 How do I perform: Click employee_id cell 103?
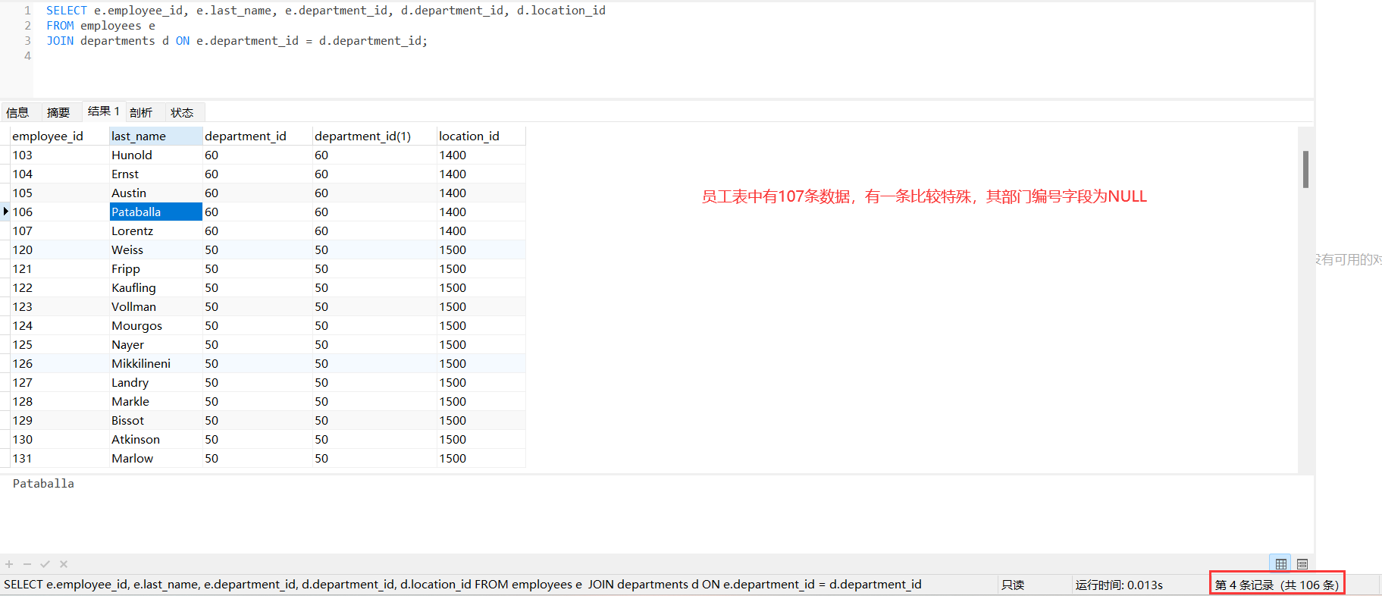click(59, 155)
